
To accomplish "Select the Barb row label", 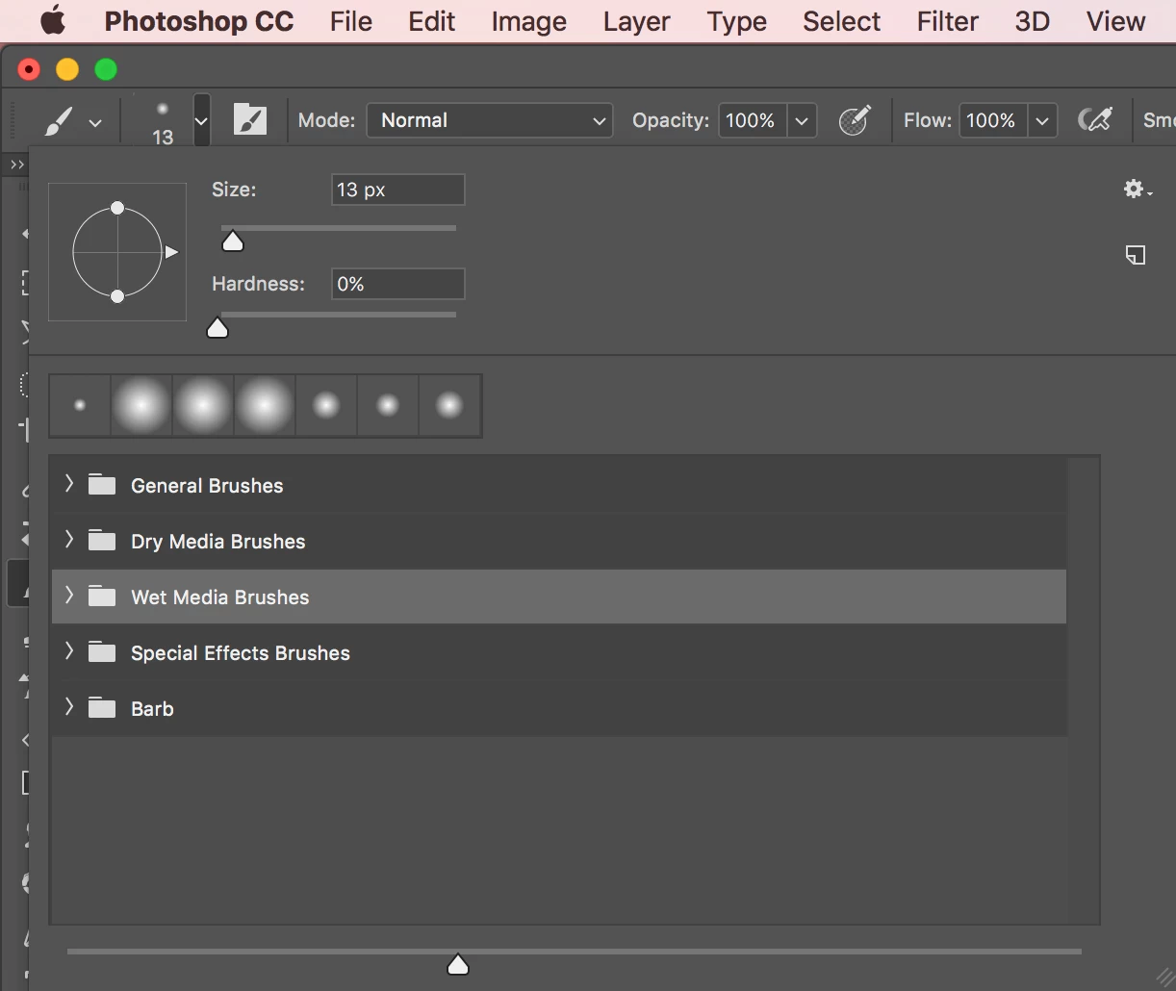I will [x=152, y=709].
